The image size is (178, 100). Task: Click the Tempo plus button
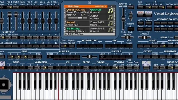pos(147,46)
